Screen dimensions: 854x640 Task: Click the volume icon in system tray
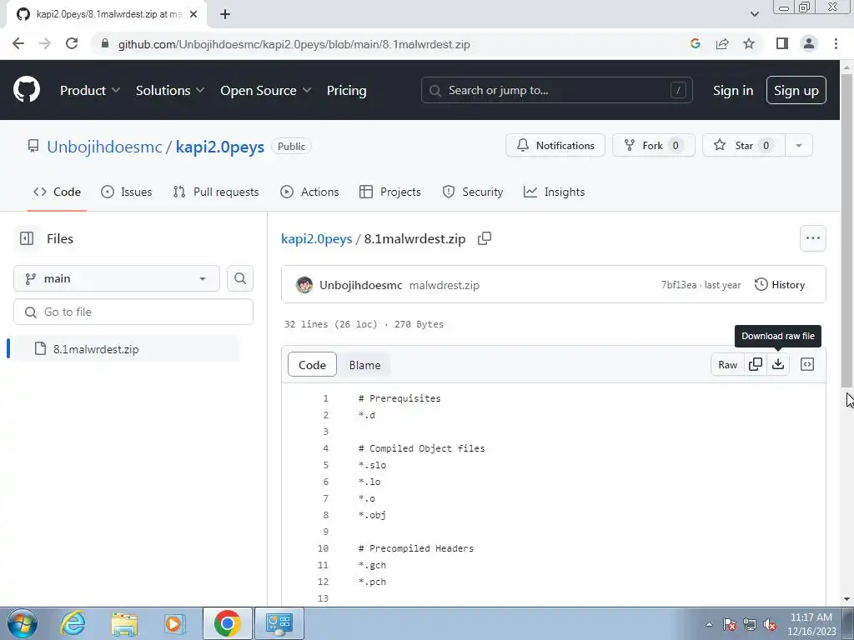pos(770,625)
